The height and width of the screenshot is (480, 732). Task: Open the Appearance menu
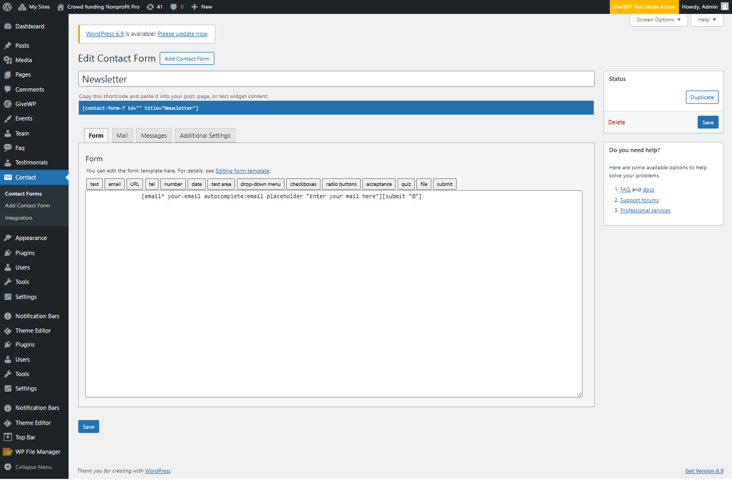(32, 237)
